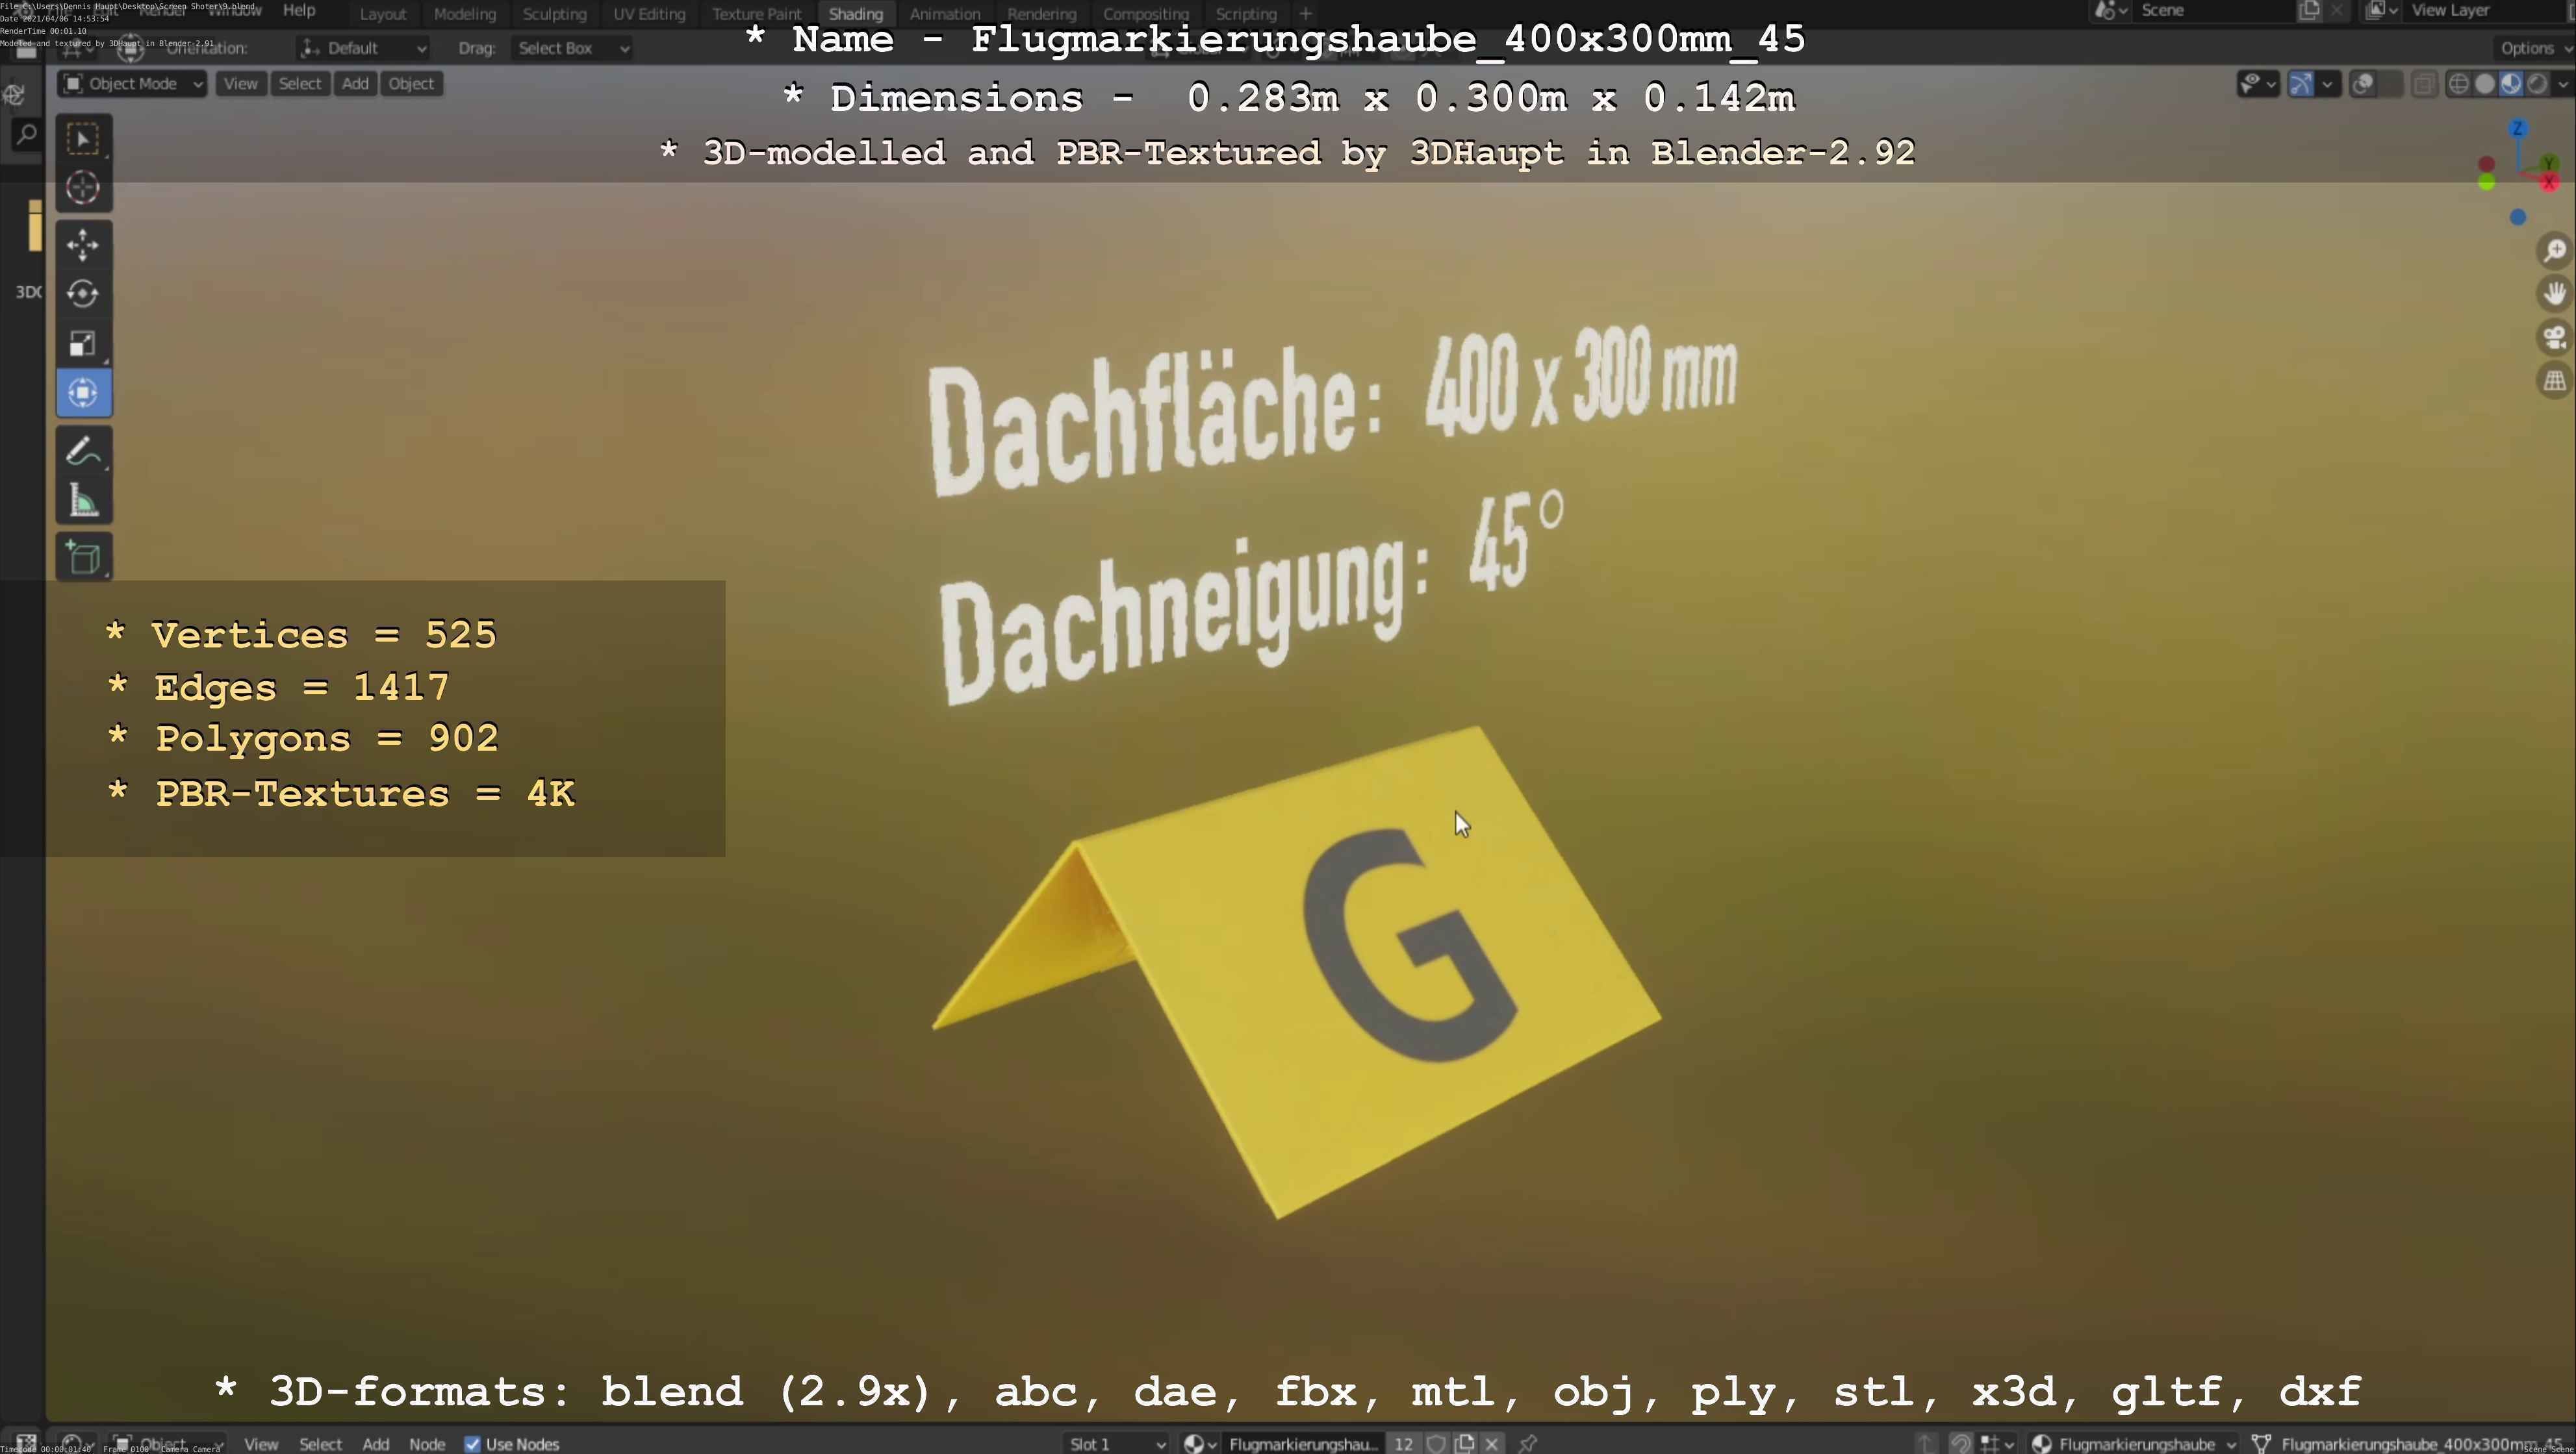
Task: Select the Move tool
Action: (x=83, y=243)
